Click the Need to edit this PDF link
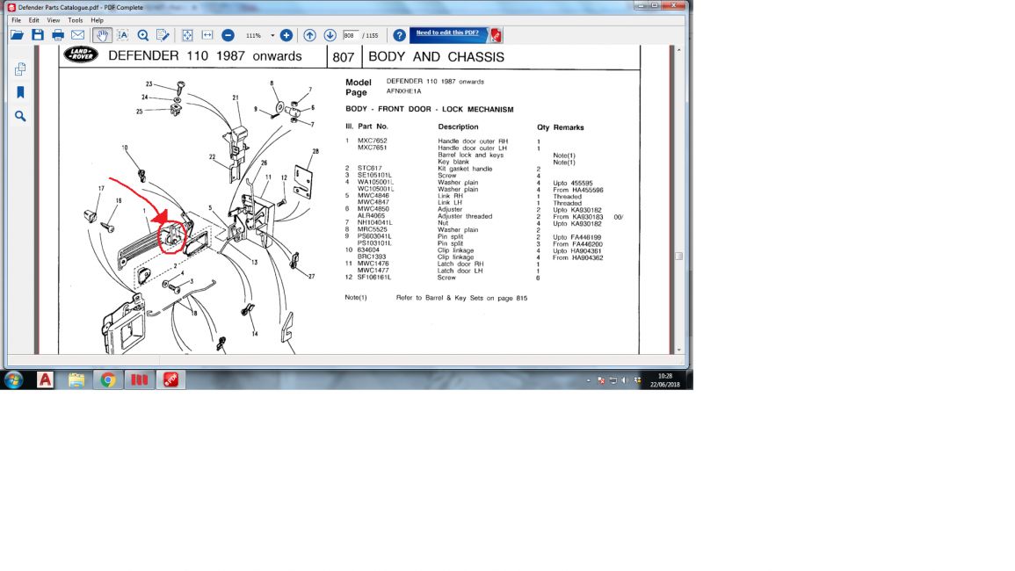Image resolution: width=1015 pixels, height=571 pixels. 447,33
